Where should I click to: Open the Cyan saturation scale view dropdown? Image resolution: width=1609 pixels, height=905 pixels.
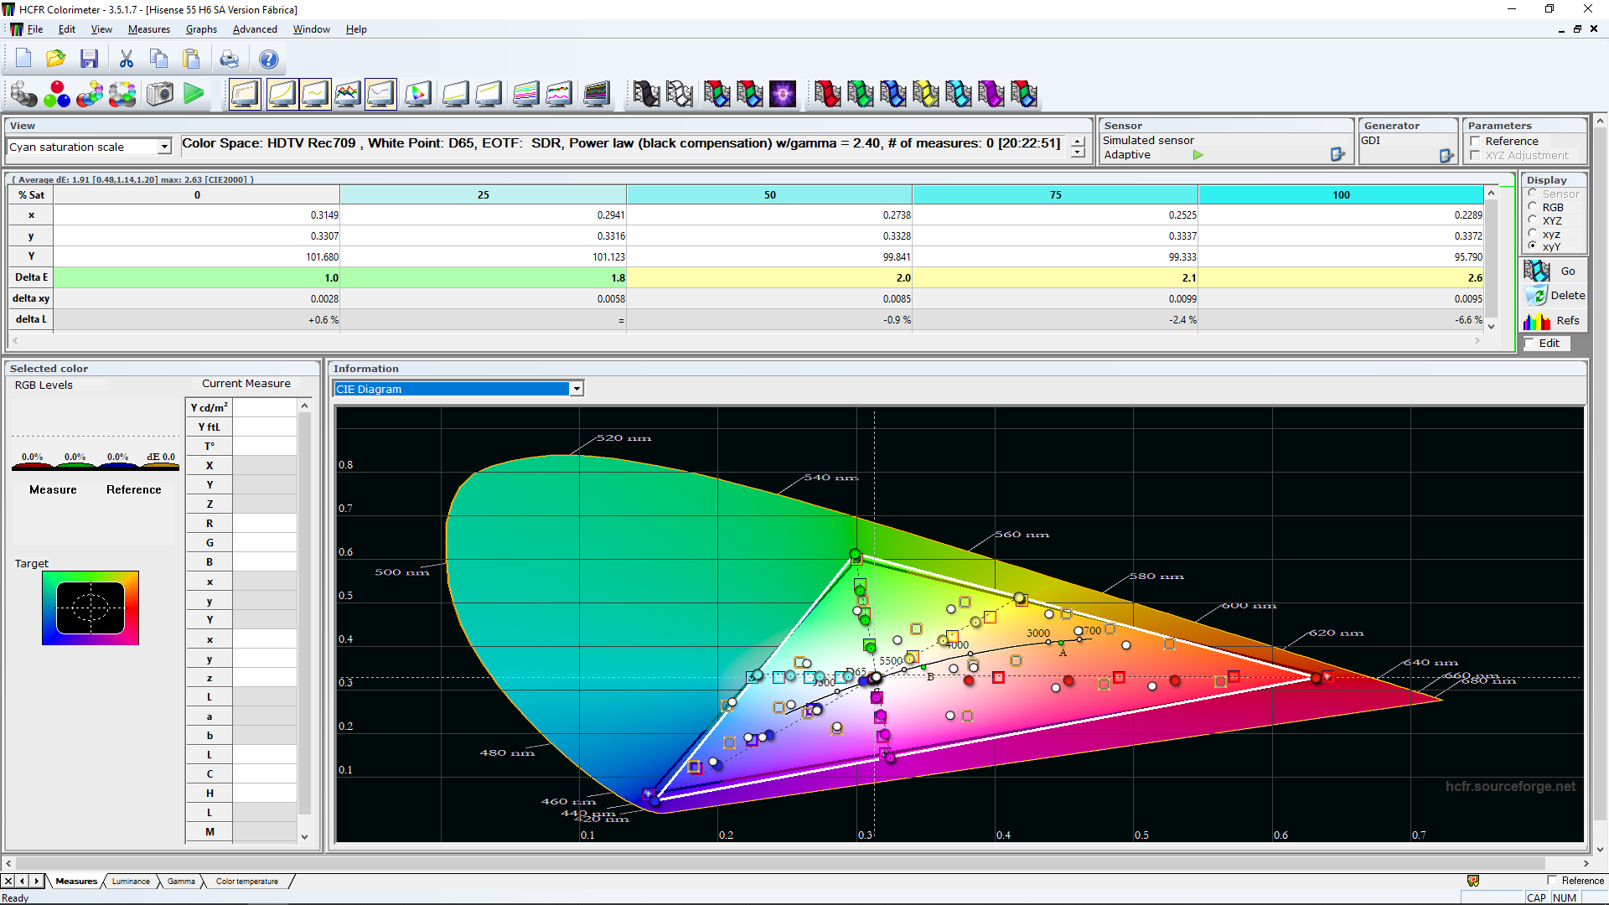[x=164, y=147]
